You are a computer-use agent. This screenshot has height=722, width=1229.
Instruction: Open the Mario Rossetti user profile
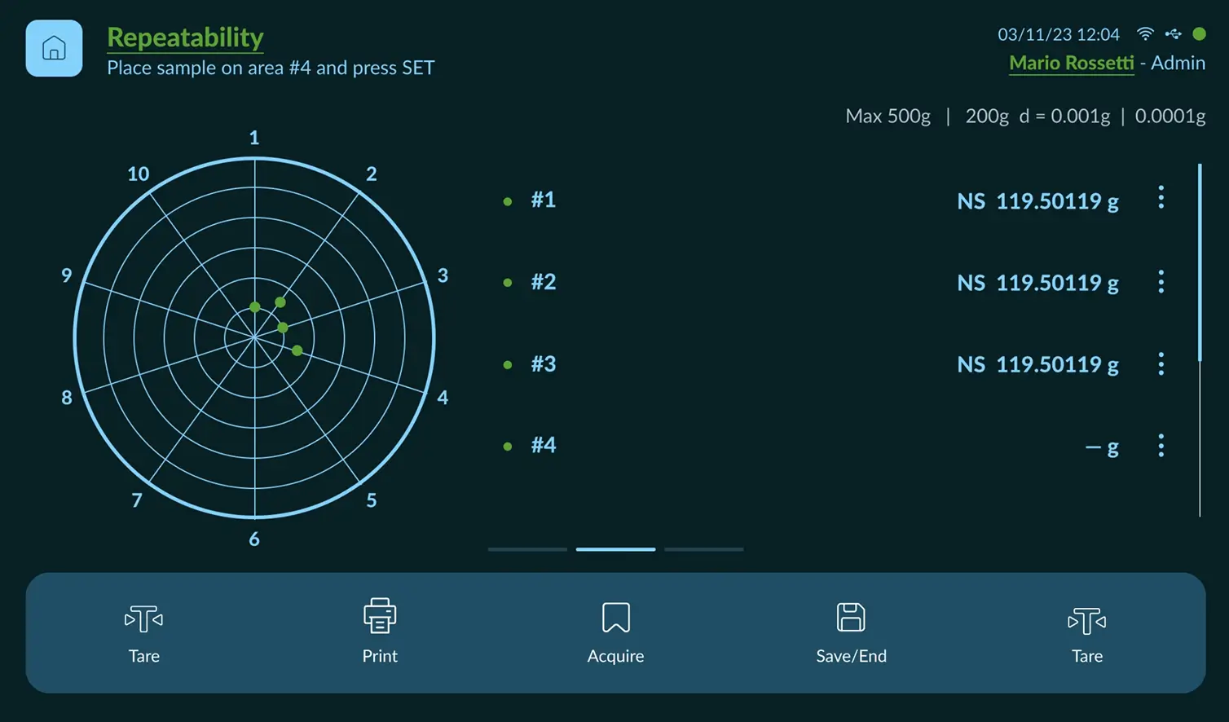[x=1071, y=64]
